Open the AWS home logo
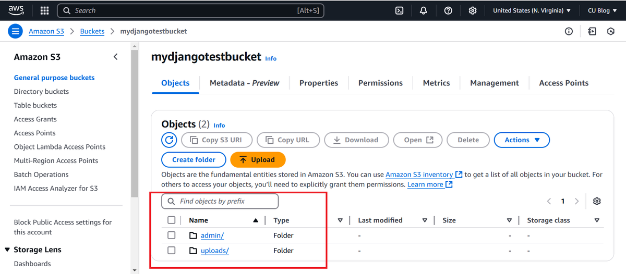 coord(16,10)
